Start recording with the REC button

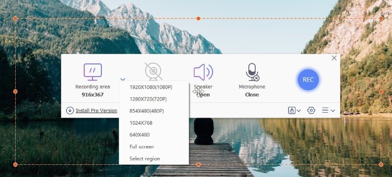pyautogui.click(x=308, y=79)
